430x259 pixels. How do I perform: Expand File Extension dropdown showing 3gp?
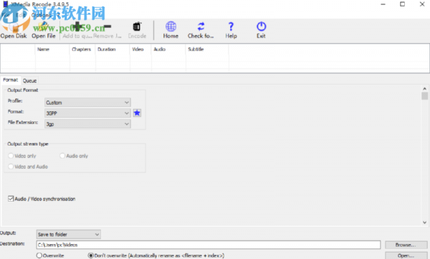[87, 124]
